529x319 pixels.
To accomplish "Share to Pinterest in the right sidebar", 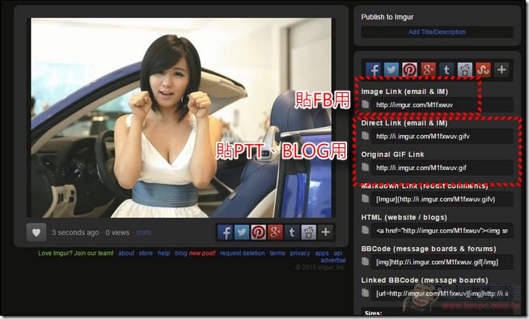I will pyautogui.click(x=409, y=70).
